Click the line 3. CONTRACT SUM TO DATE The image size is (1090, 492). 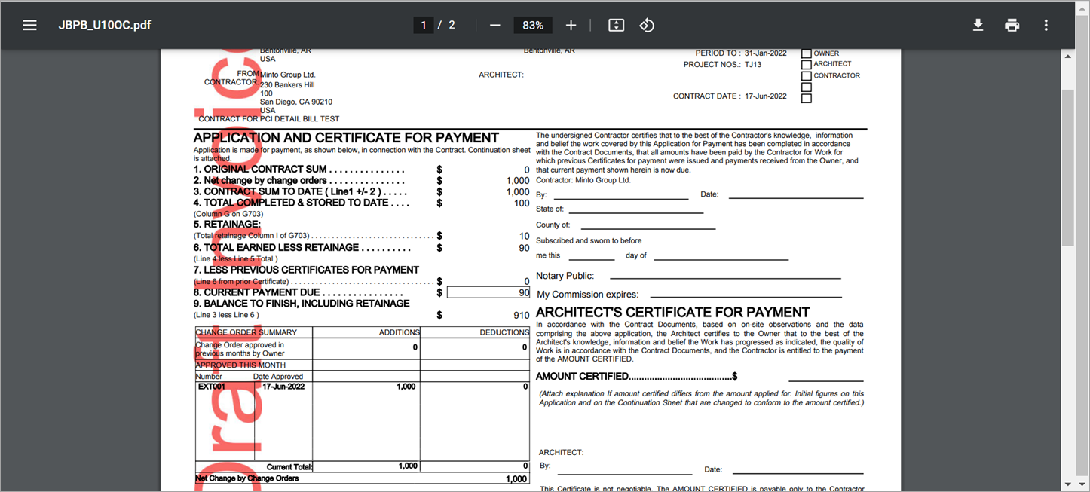click(299, 192)
